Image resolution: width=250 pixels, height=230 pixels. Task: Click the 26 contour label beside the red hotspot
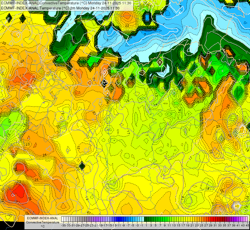[x=30, y=199]
